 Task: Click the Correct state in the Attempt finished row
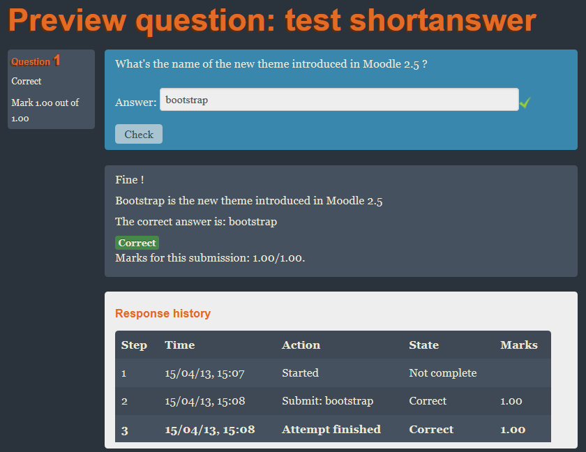(431, 429)
